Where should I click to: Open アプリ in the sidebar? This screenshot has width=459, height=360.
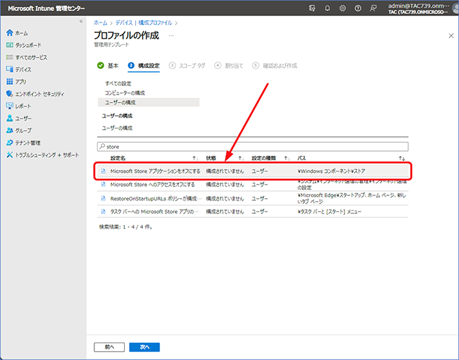pos(16,82)
